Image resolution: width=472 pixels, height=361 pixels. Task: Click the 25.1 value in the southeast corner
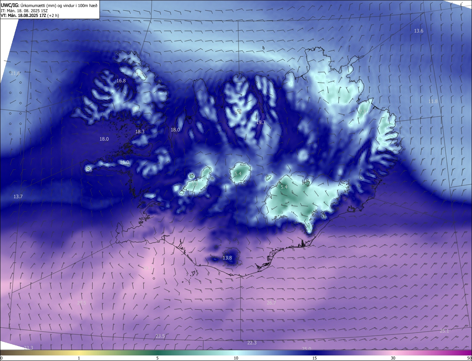[444, 331]
